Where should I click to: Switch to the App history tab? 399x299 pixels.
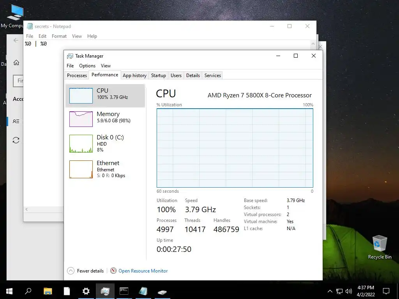tap(134, 75)
